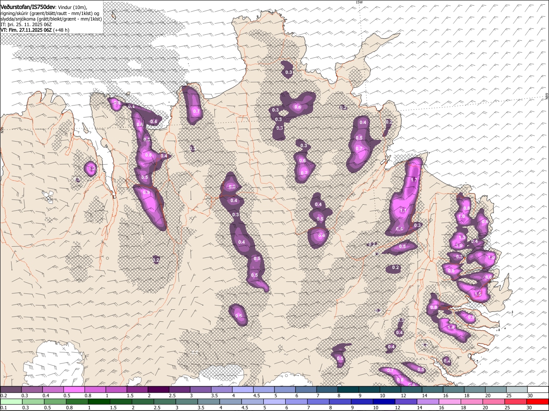Click the 15W longitude label

359,3
